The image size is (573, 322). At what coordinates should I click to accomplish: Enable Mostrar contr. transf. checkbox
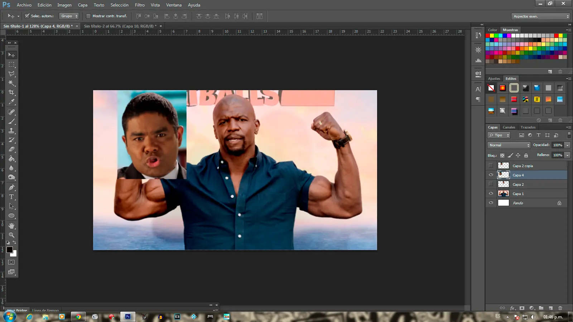88,16
